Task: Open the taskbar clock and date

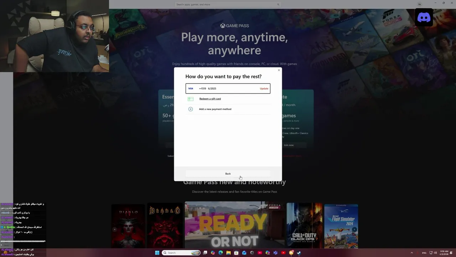Action: (444, 253)
